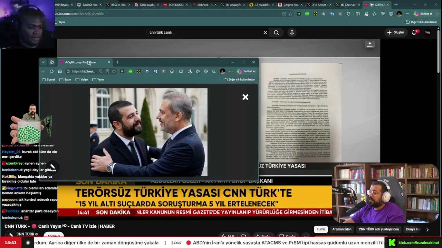
Task: Open the favorites collection icon in YouTube window
Action: click(374, 14)
